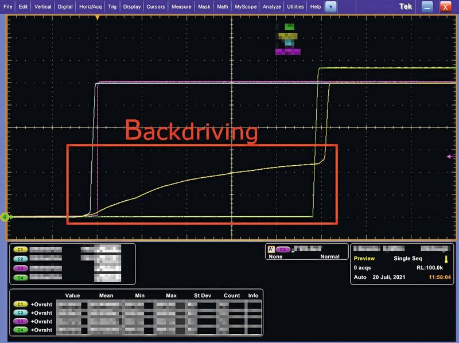Select channel 4 ground reference marker
Image resolution: width=459 pixels, height=343 pixels.
pyautogui.click(x=5, y=217)
